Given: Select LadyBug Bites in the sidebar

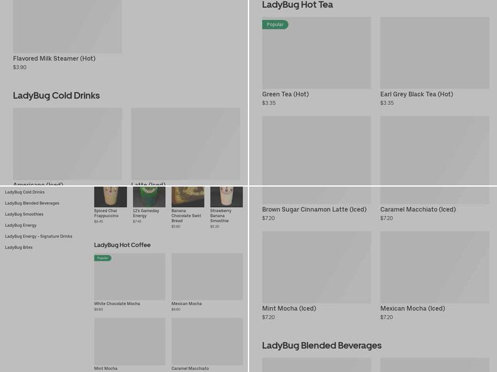Looking at the screenshot, I should (19, 247).
